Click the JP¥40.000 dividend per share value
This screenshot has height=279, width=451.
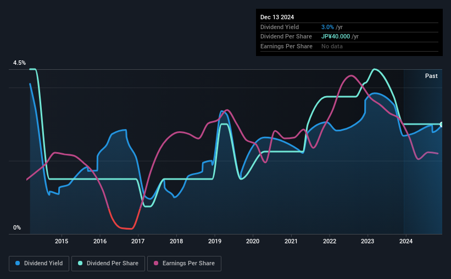(336, 37)
